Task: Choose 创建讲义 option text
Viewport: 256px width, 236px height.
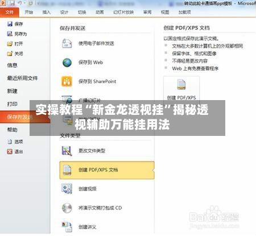Action: (88, 227)
